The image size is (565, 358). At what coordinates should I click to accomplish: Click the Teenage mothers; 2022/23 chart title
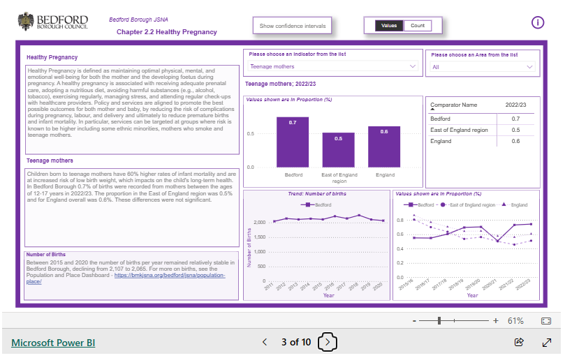[x=280, y=84]
